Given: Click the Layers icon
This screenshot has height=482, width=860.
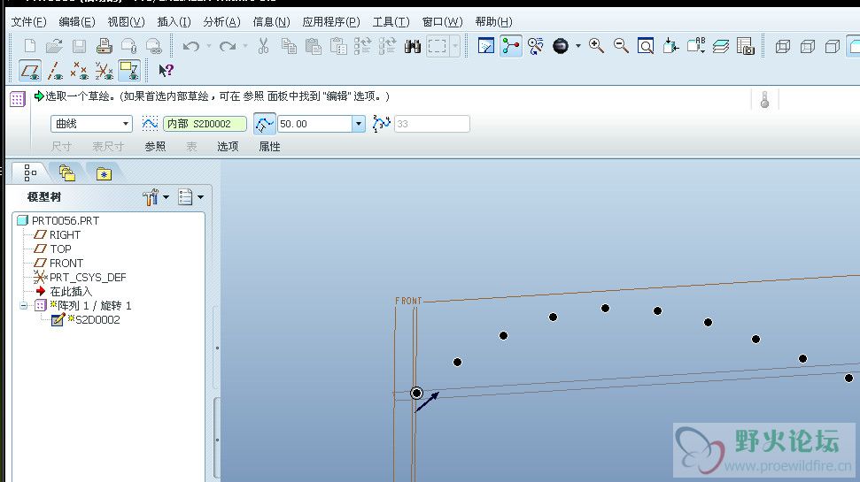Looking at the screenshot, I should 721,46.
